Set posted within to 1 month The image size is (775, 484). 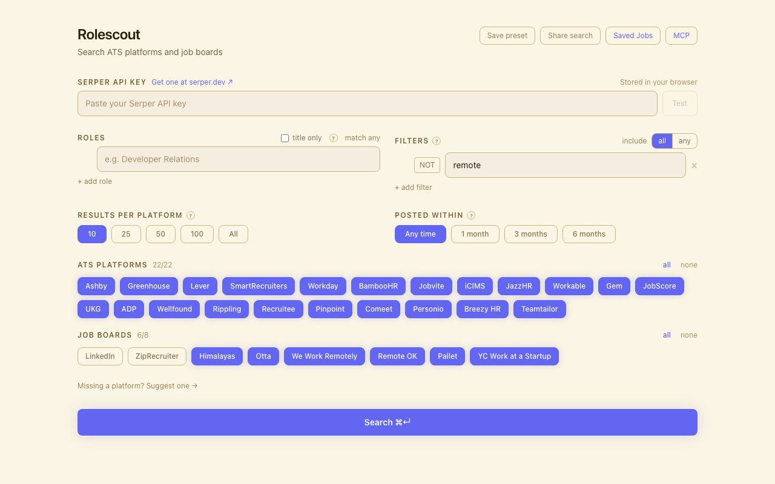pyautogui.click(x=475, y=234)
